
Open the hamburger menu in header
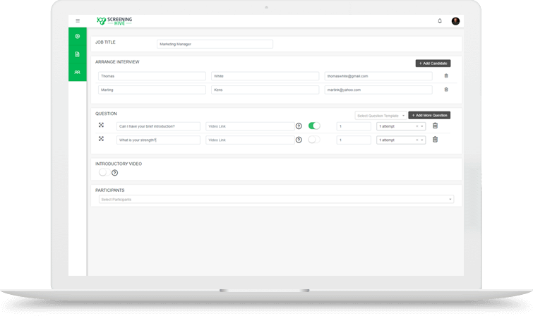click(x=78, y=20)
